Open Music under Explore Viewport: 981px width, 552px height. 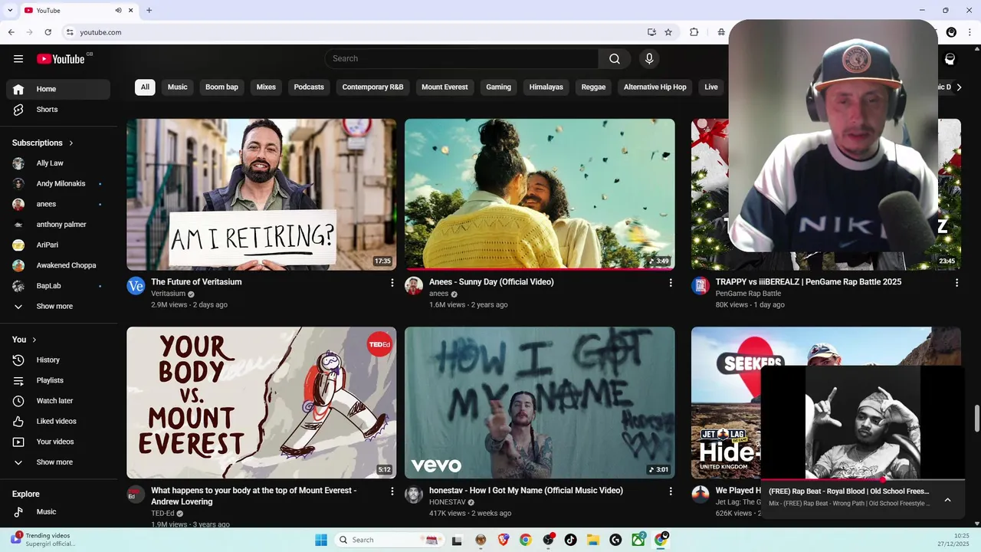pos(58,512)
